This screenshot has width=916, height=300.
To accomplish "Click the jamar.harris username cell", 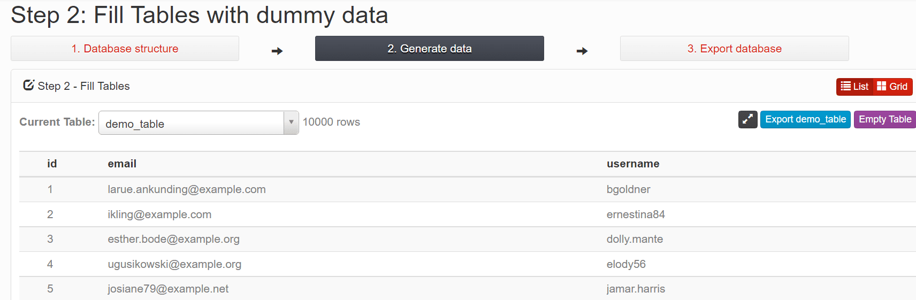I will tap(636, 289).
